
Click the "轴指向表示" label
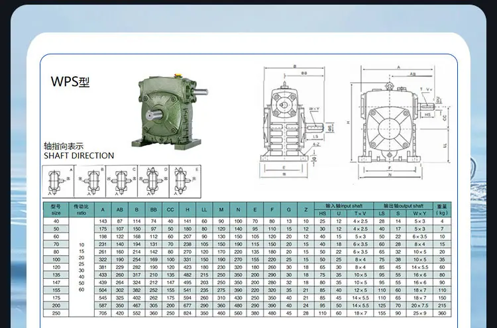coord(64,146)
